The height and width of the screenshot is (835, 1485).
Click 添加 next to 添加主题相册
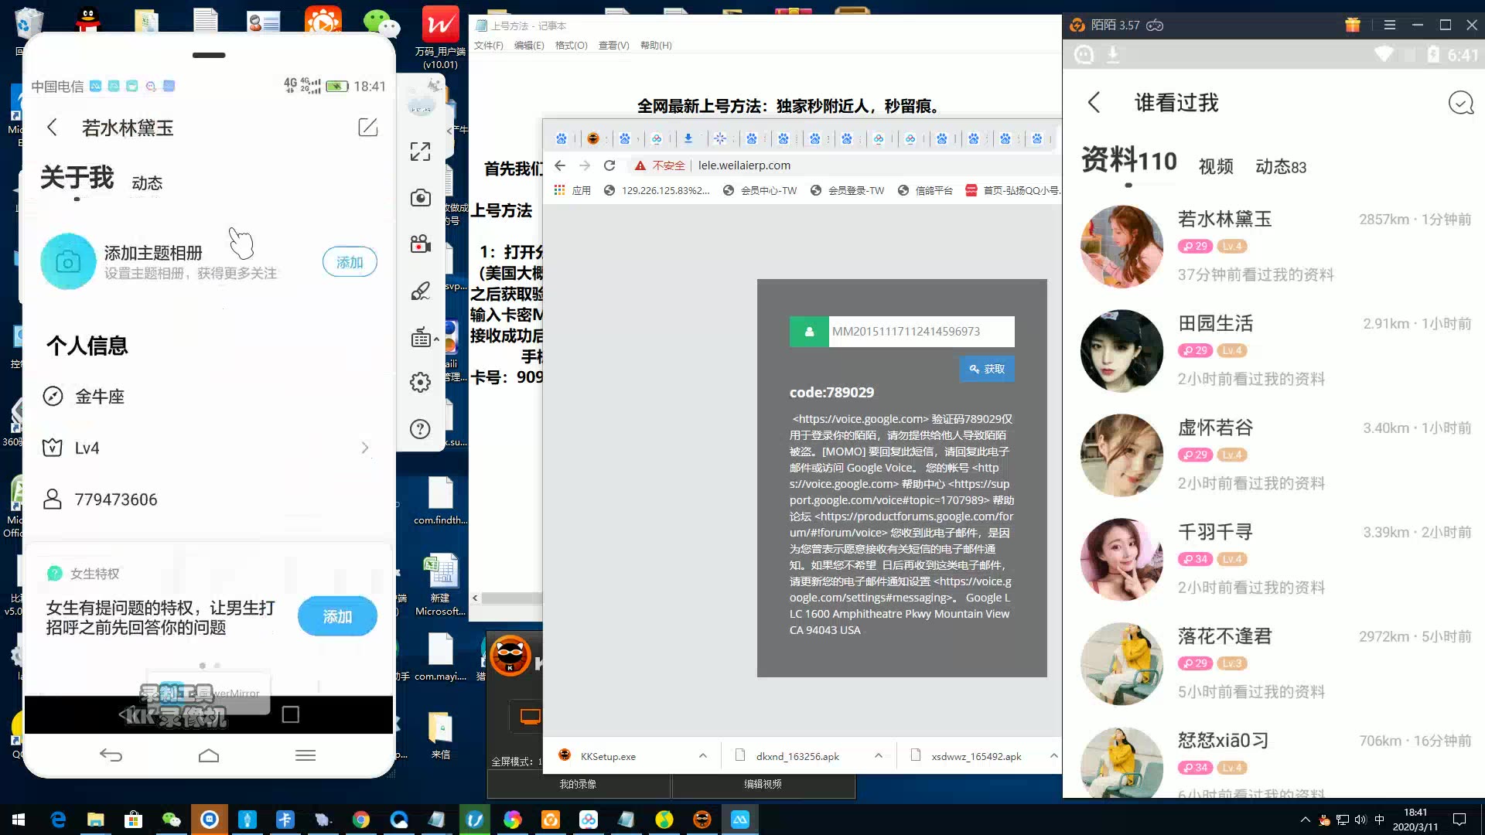(350, 262)
